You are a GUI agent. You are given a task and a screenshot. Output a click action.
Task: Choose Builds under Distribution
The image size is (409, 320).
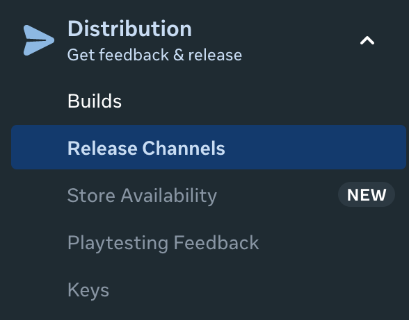[x=95, y=101]
